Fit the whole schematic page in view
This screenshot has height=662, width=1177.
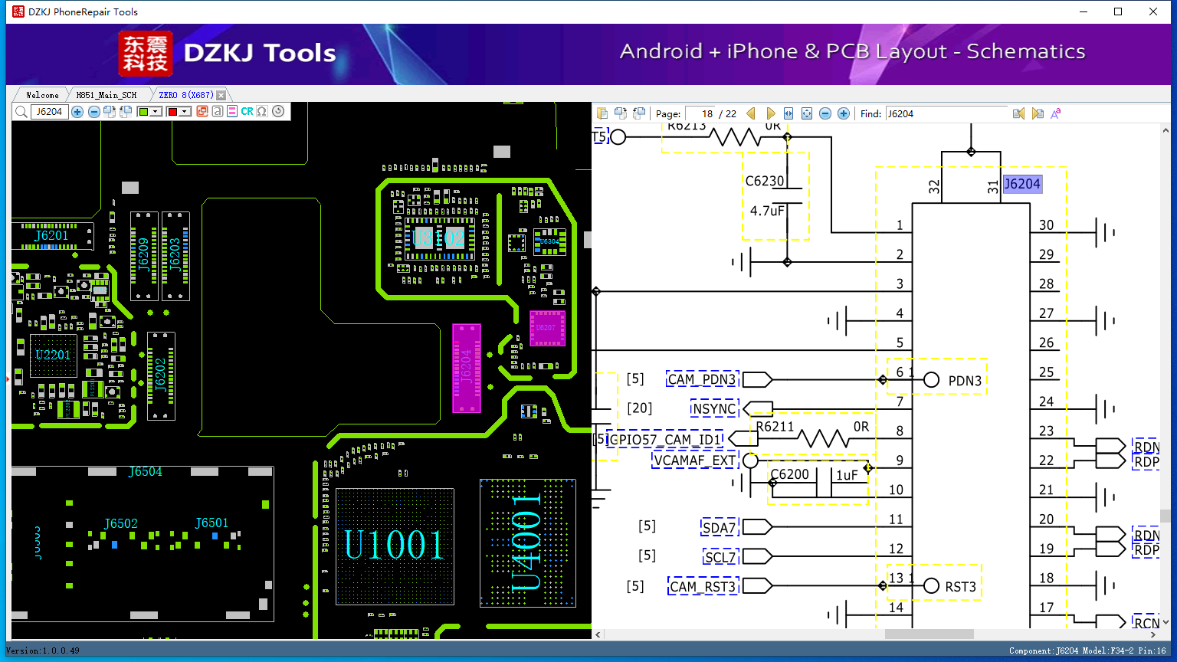807,113
